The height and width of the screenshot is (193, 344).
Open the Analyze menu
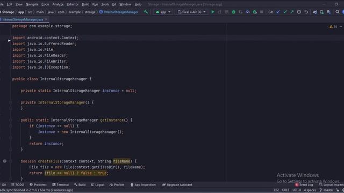58,4
